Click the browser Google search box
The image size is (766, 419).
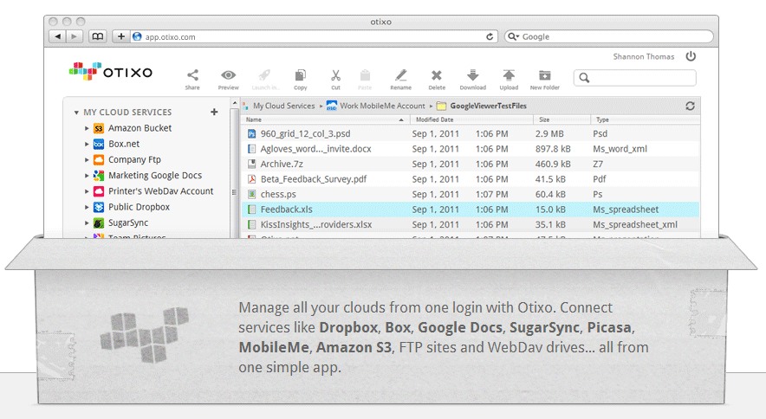[x=608, y=36]
